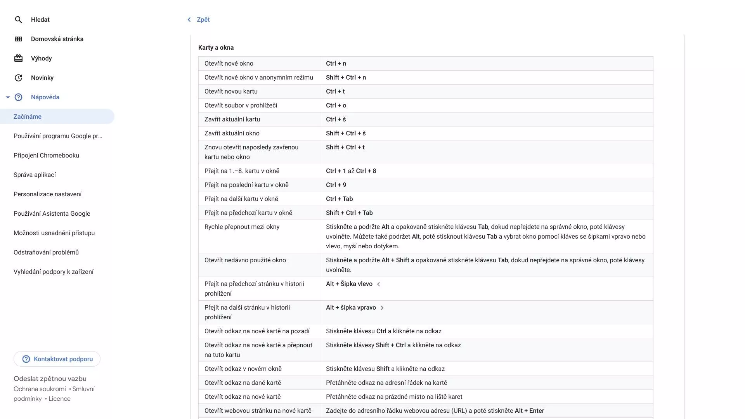Screen dimensions: 745x419
Task: Click the Výhody gift icon
Action: 18,58
